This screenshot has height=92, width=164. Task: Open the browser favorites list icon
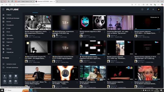tap(147, 5)
